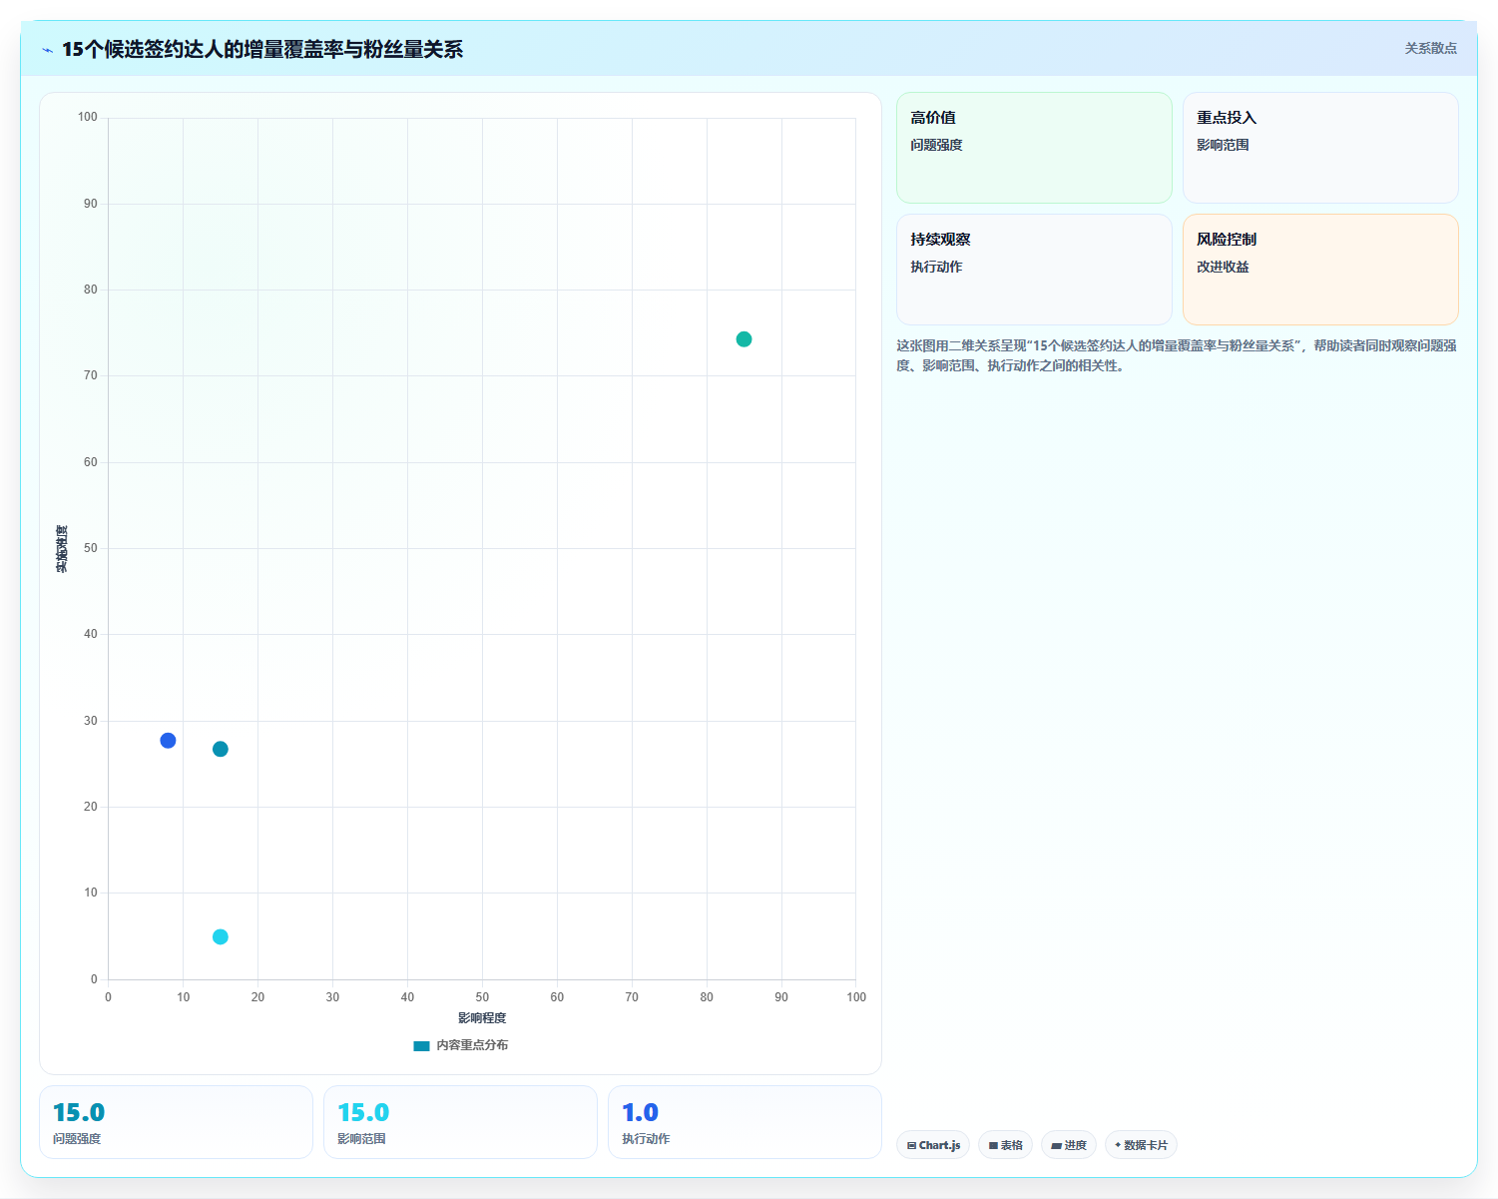This screenshot has width=1498, height=1199.
Task: Click the lightning icon beside the title
Action: click(47, 50)
